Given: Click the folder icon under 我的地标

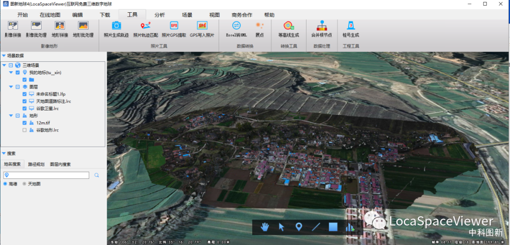Looking at the screenshot, I should [32, 80].
